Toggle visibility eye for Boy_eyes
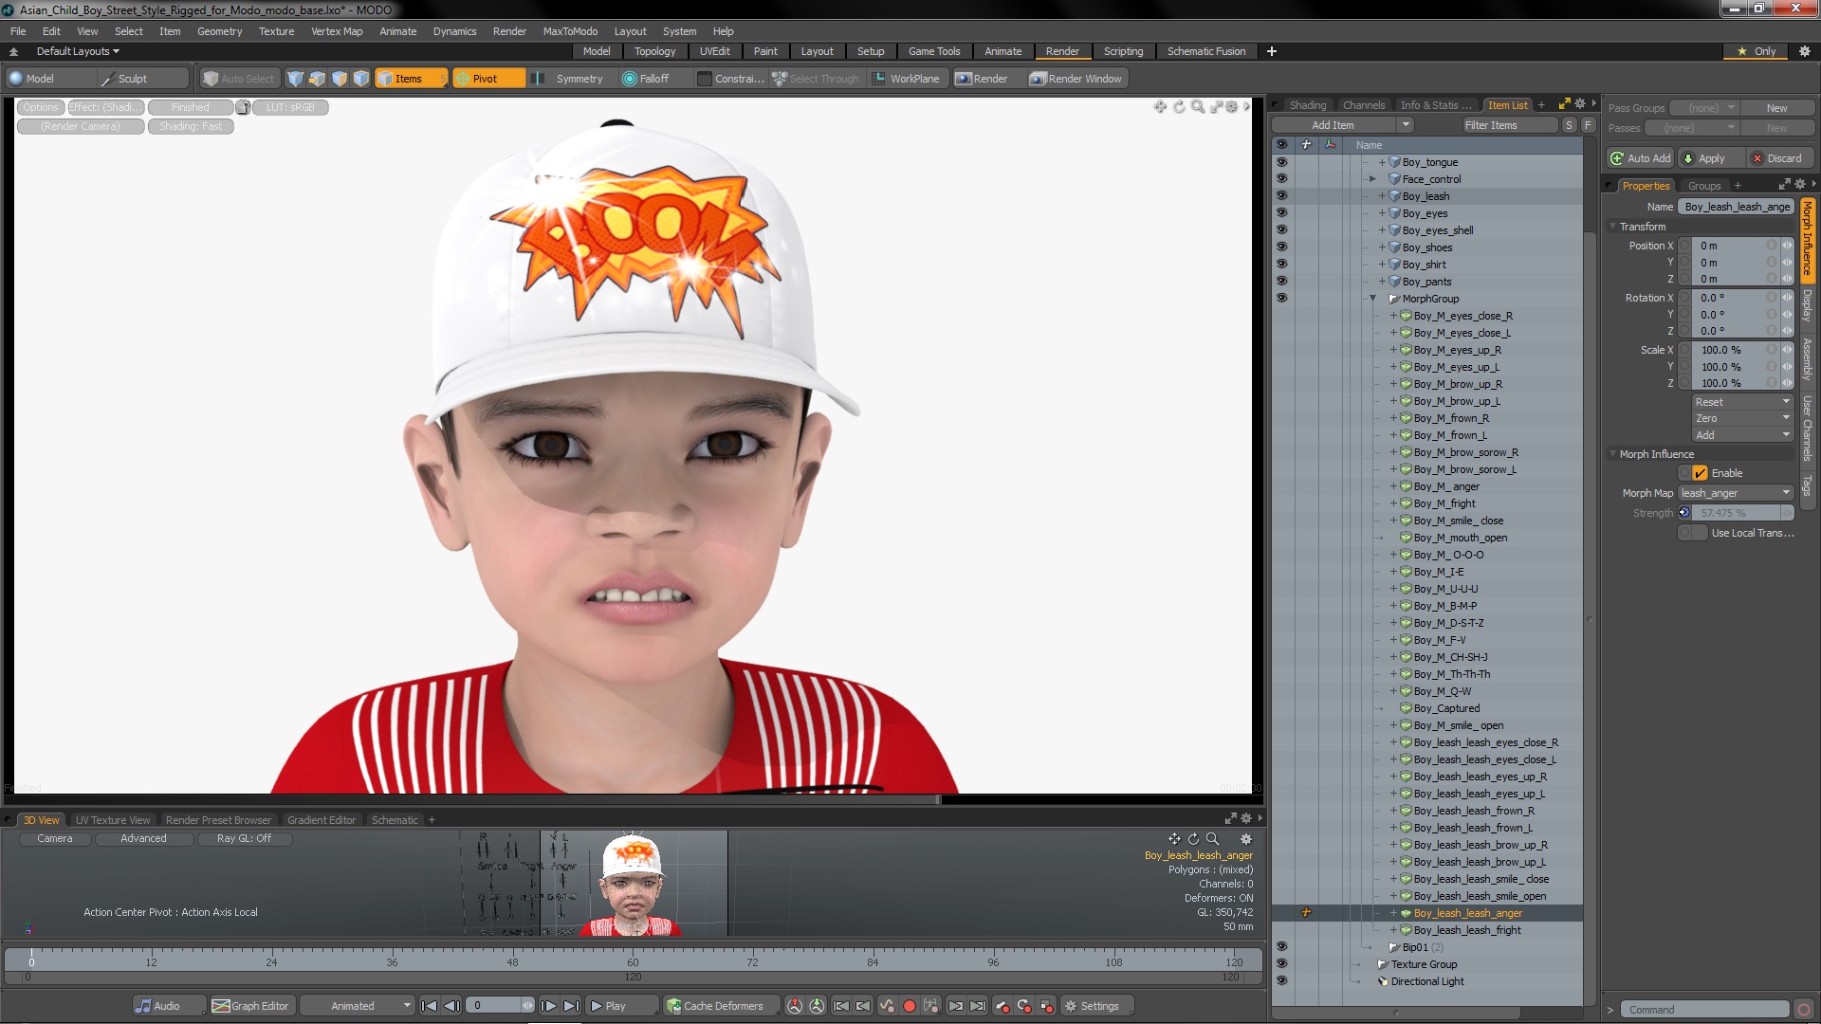Screen dimensions: 1821x1024 tap(1281, 213)
